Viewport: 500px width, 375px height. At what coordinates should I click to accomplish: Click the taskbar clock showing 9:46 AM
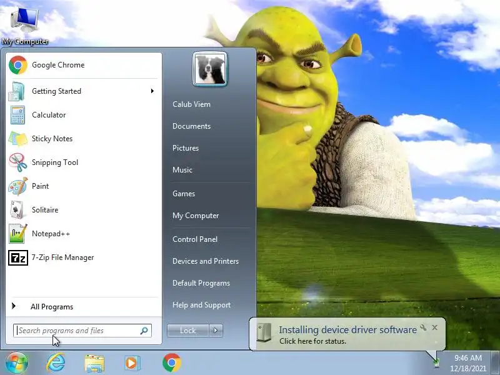(x=468, y=358)
